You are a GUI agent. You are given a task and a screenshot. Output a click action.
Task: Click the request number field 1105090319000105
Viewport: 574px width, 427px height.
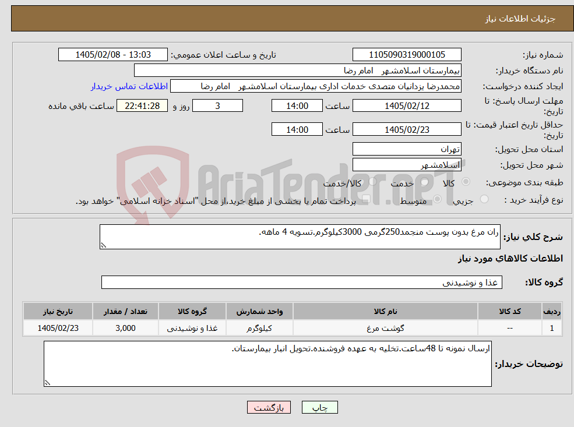point(407,55)
